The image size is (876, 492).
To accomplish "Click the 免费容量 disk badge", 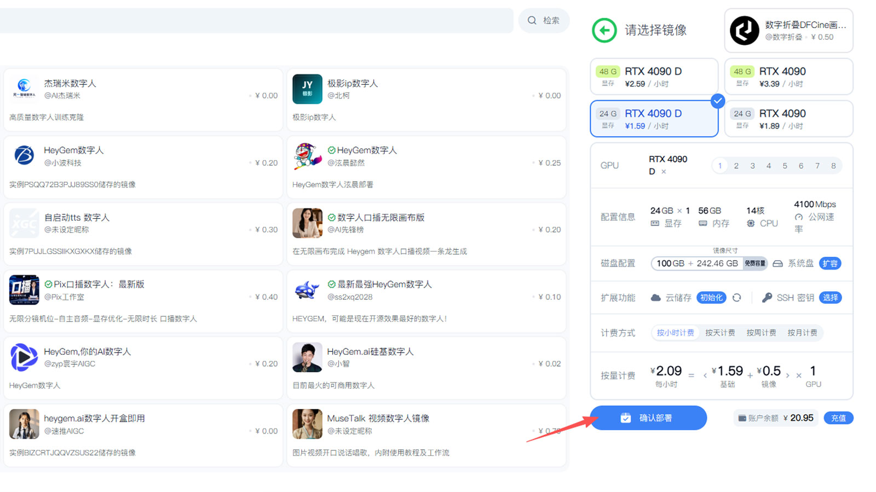I will pos(755,263).
